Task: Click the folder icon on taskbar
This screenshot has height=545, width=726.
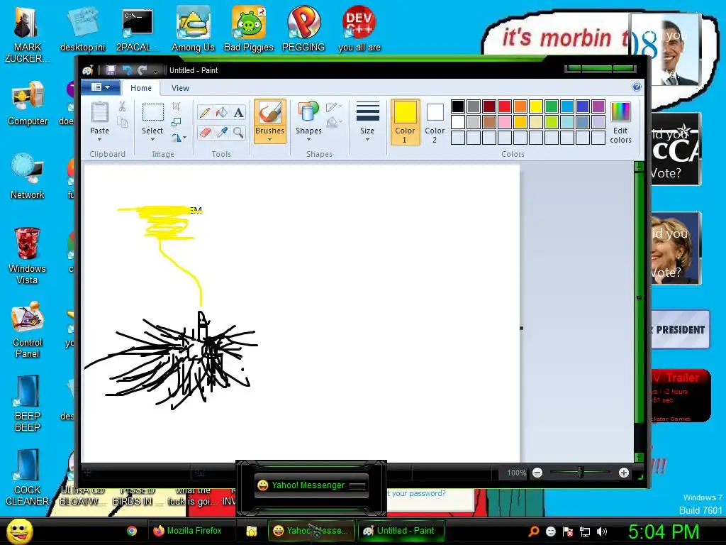Action: 252,531
